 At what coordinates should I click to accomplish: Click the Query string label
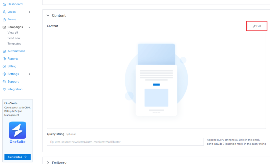click(56, 134)
